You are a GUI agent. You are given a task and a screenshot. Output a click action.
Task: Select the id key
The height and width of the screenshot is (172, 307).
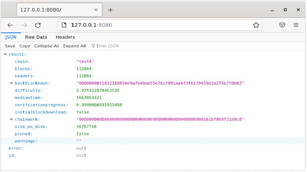click(x=12, y=156)
